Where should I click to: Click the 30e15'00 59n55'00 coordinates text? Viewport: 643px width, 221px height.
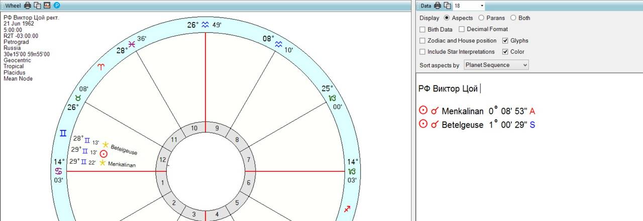click(x=27, y=54)
